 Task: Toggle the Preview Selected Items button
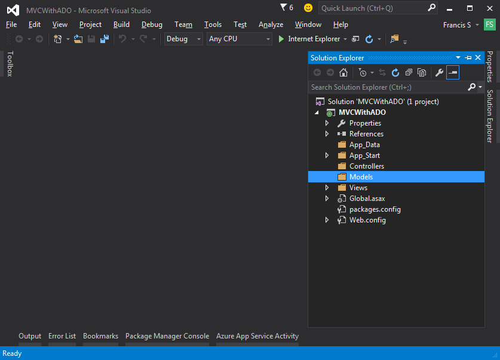pyautogui.click(x=453, y=73)
